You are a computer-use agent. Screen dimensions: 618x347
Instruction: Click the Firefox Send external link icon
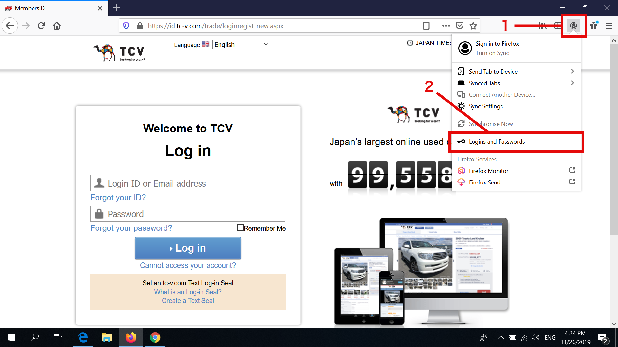click(x=572, y=182)
